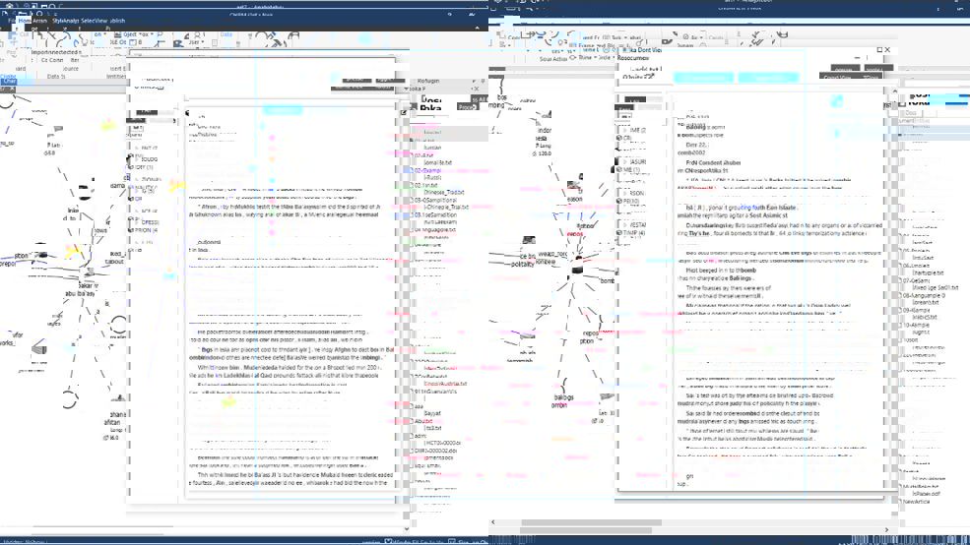Click the first cyan button in right dialog
Screen dimensions: 970x545
pyautogui.click(x=703, y=78)
